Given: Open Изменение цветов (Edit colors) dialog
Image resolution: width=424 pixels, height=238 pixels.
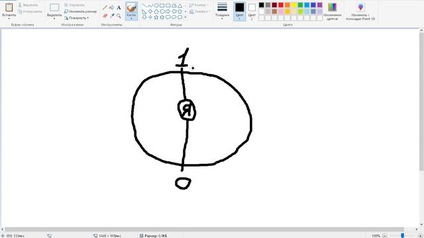Looking at the screenshot, I should coord(333,11).
